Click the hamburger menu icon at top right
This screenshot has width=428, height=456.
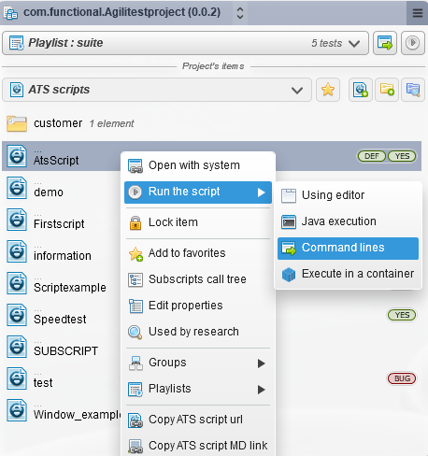[x=418, y=13]
